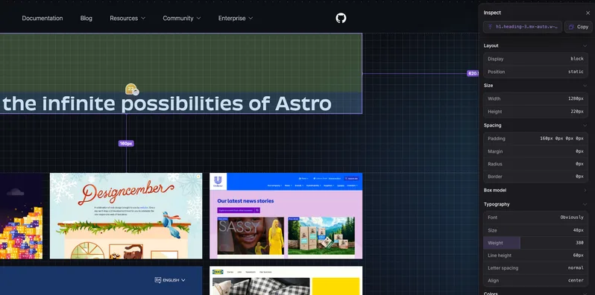Select the Weight property row

[x=536, y=243]
